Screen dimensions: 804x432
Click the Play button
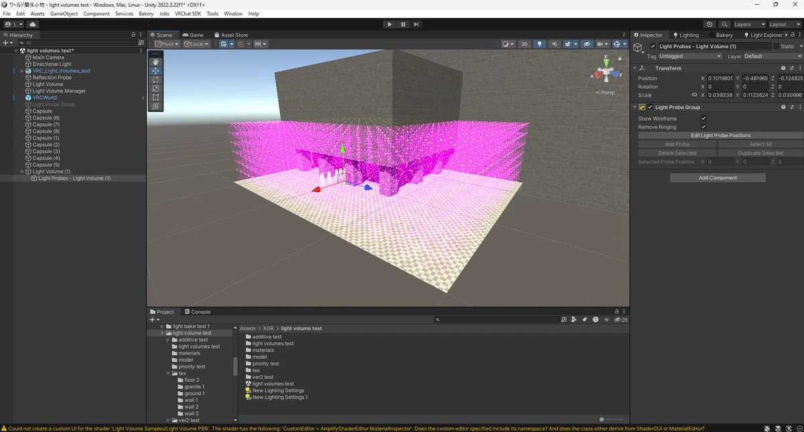tap(389, 24)
